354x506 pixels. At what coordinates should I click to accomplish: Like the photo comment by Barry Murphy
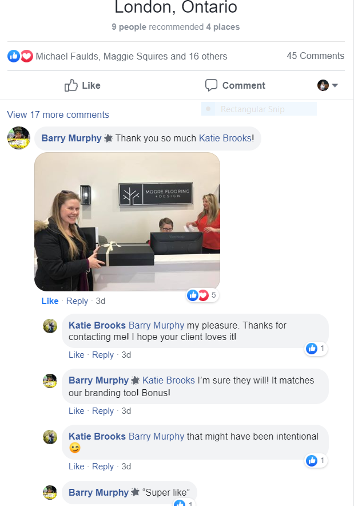click(x=50, y=301)
